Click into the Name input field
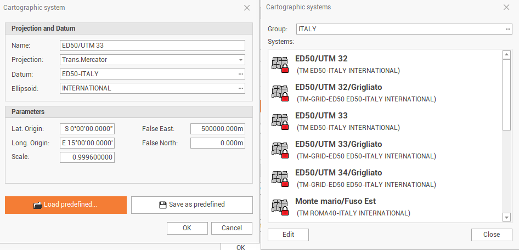This screenshot has width=519, height=250. pos(152,46)
